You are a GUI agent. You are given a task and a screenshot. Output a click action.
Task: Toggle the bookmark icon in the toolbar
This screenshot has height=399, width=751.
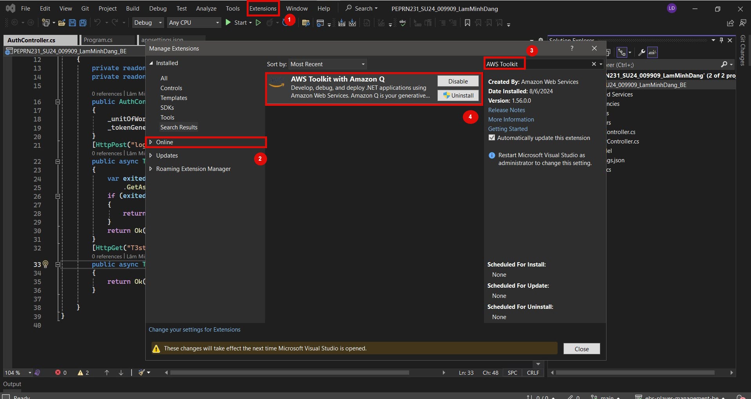(x=467, y=23)
